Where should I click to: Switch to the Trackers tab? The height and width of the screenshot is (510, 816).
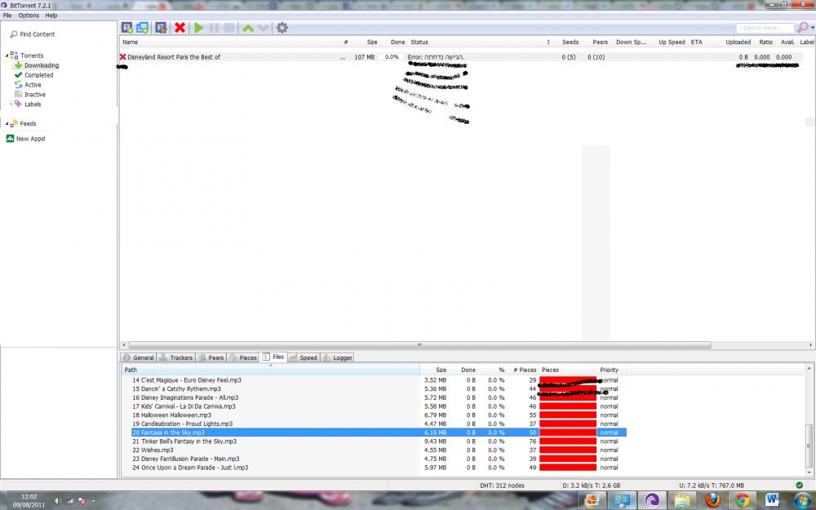point(175,357)
